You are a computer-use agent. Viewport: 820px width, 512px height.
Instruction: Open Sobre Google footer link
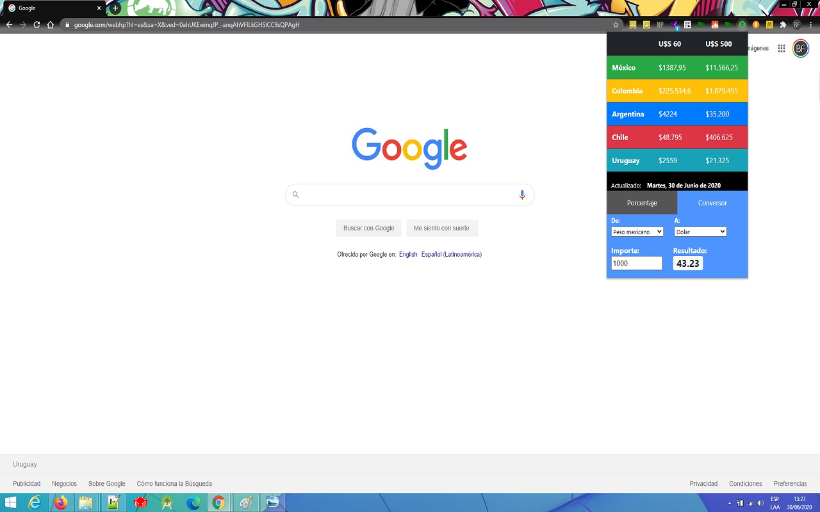click(x=107, y=484)
